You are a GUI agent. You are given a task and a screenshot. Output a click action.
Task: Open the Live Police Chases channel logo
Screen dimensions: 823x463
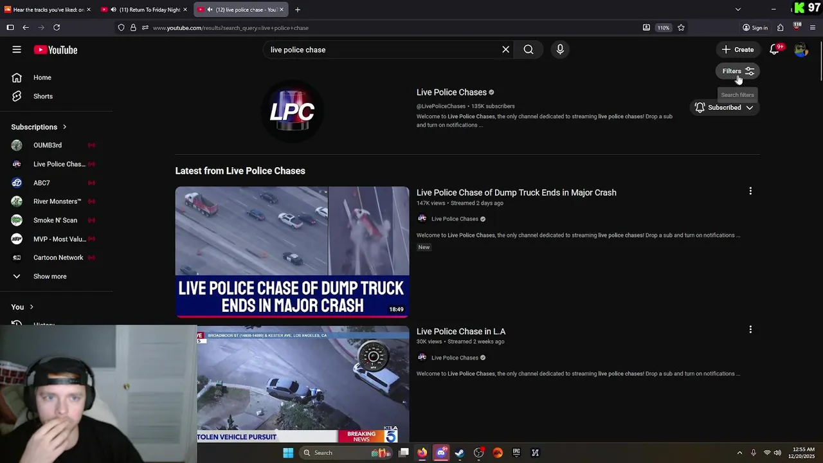tap(292, 111)
